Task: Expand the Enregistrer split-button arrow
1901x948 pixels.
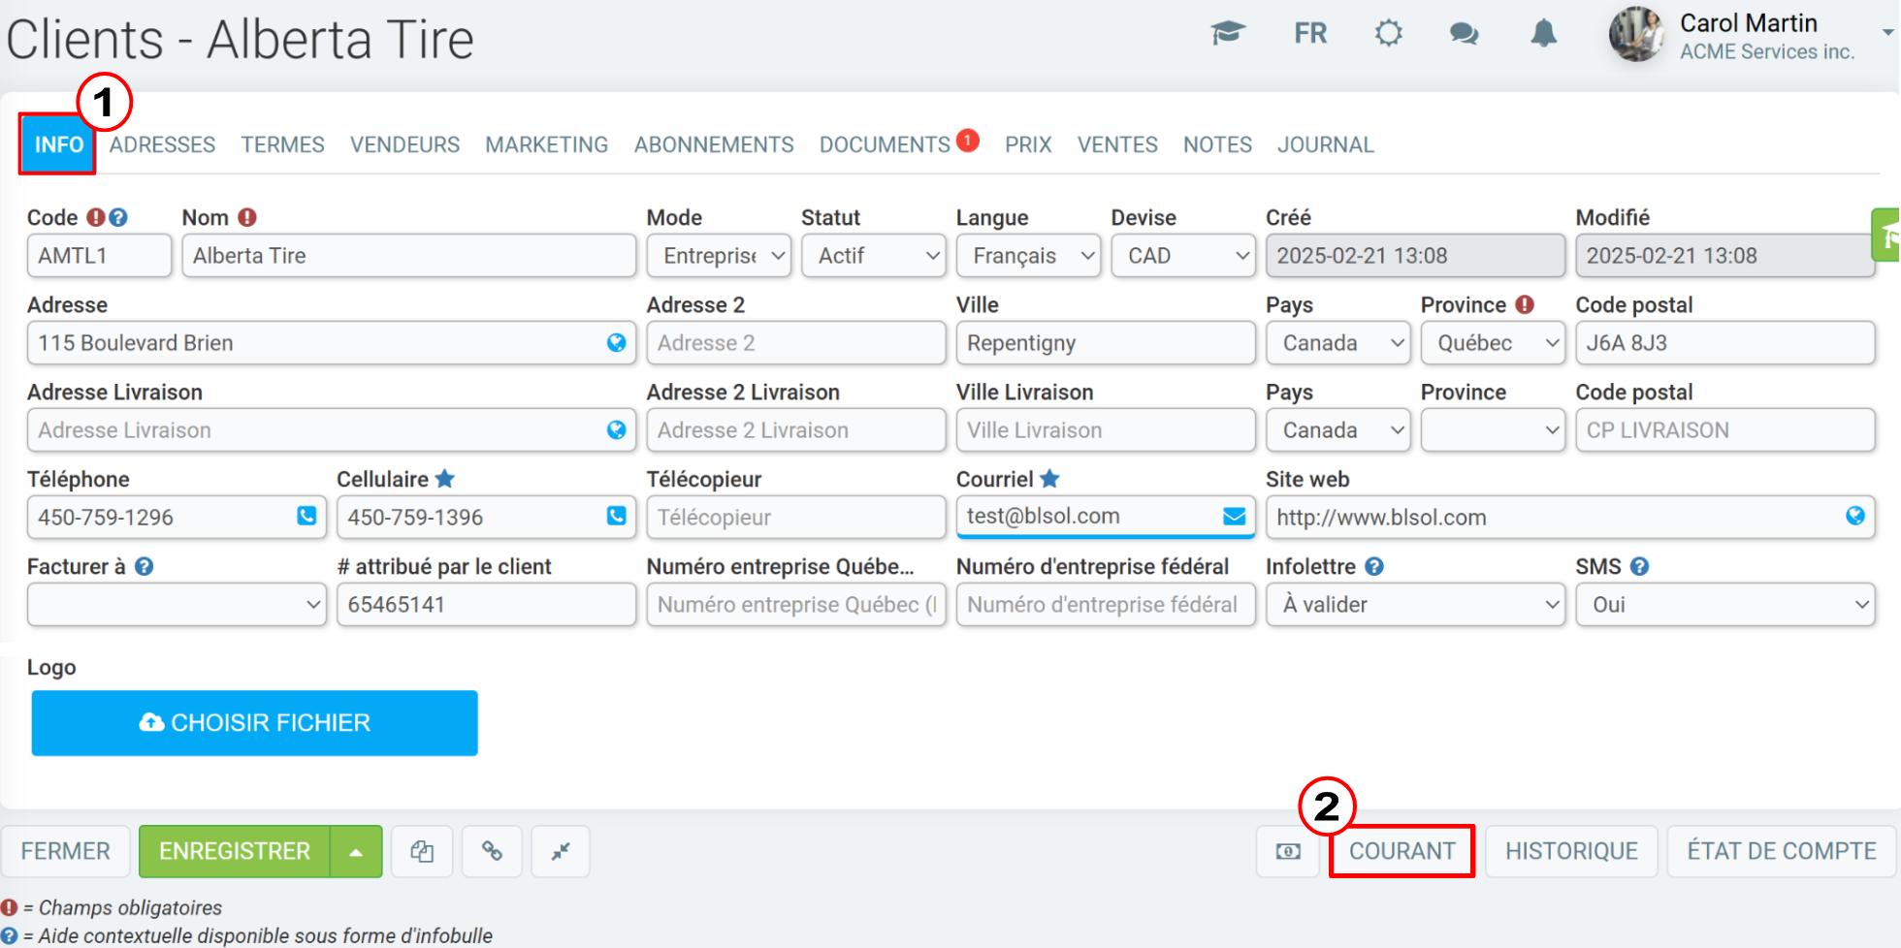Action: tap(356, 852)
